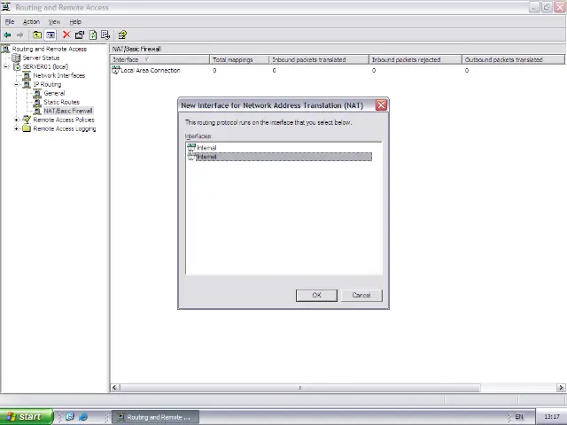This screenshot has width=567, height=425.
Task: Click icon of highlighted interface in dialog
Action: (x=191, y=157)
